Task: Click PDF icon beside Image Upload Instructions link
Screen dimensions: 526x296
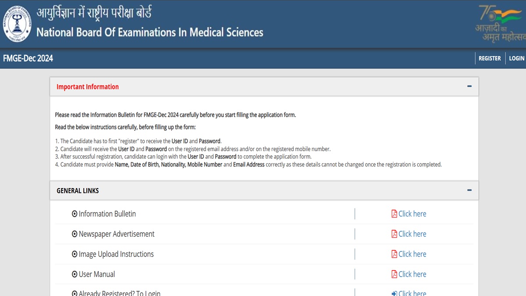Action: [x=394, y=254]
